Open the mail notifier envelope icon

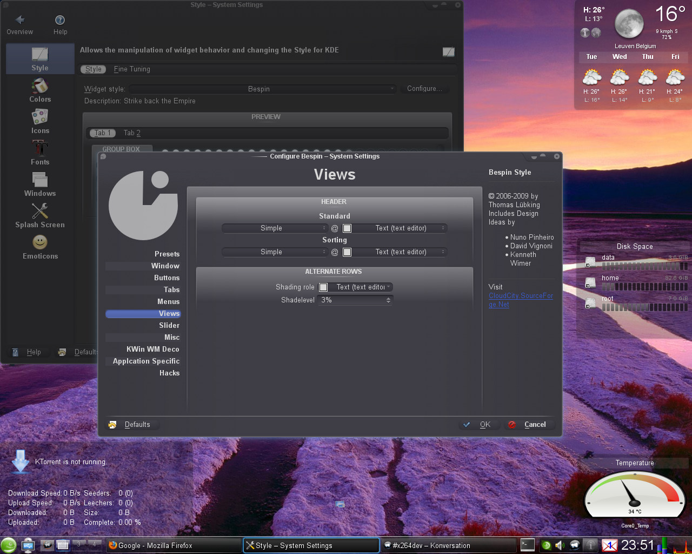point(609,545)
